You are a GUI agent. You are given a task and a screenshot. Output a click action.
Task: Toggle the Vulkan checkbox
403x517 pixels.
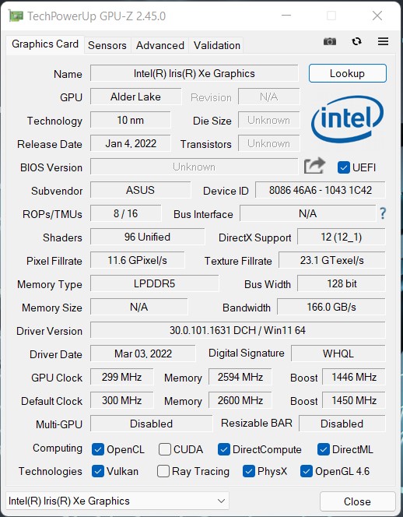click(98, 471)
